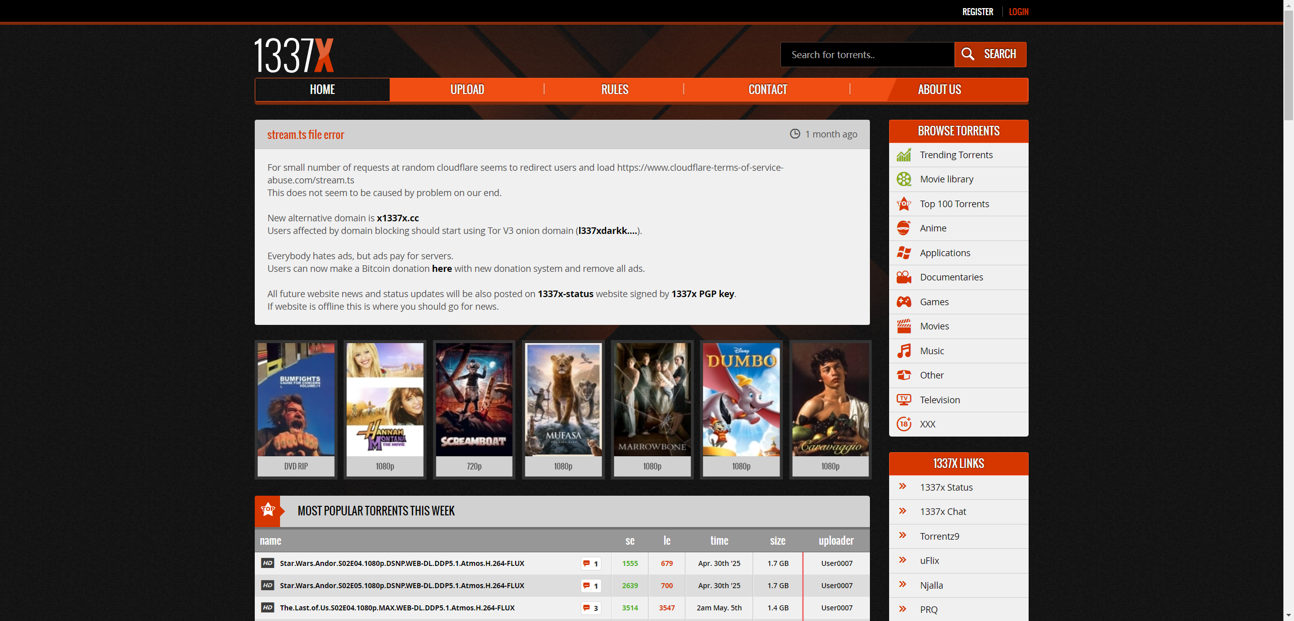Open the Upload navigation tab
1294x621 pixels.
pyautogui.click(x=467, y=90)
